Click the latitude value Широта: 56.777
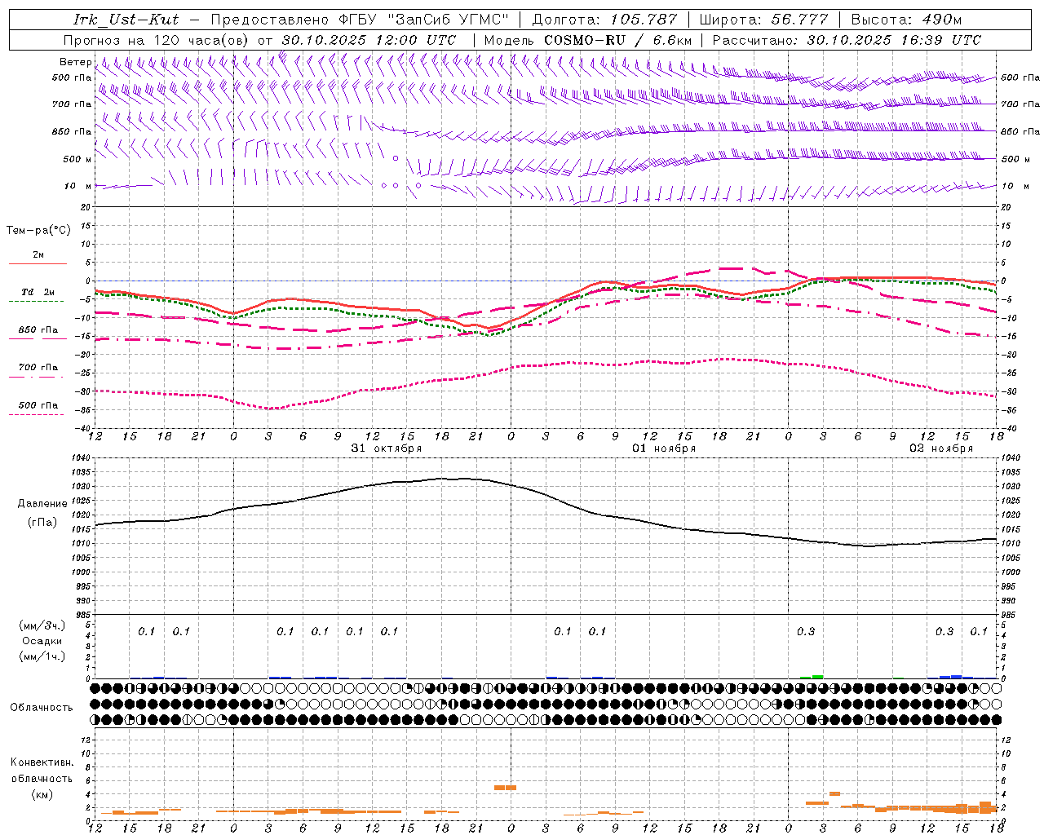1044x835 pixels. 763,20
